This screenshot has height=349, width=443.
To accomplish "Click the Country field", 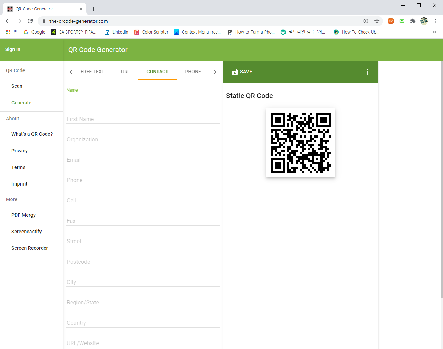I will 143,323.
